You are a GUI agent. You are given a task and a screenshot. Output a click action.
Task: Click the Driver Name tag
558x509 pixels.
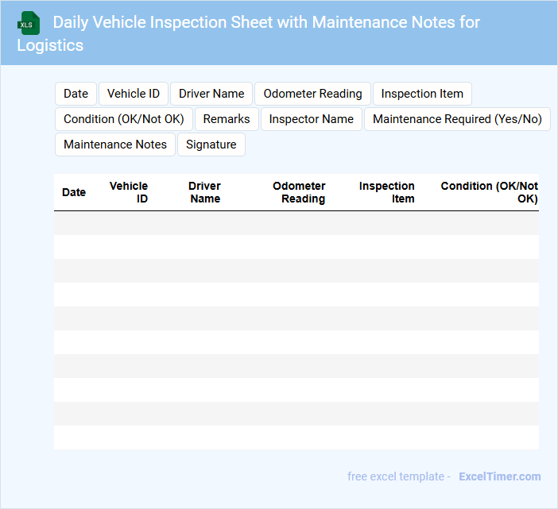pos(211,94)
